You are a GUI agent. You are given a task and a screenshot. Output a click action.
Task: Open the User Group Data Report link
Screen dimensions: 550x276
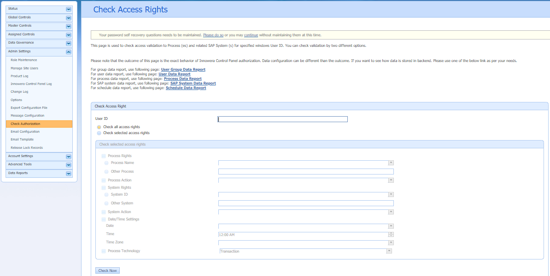pyautogui.click(x=183, y=70)
